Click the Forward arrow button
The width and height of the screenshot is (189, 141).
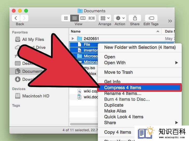(24, 18)
